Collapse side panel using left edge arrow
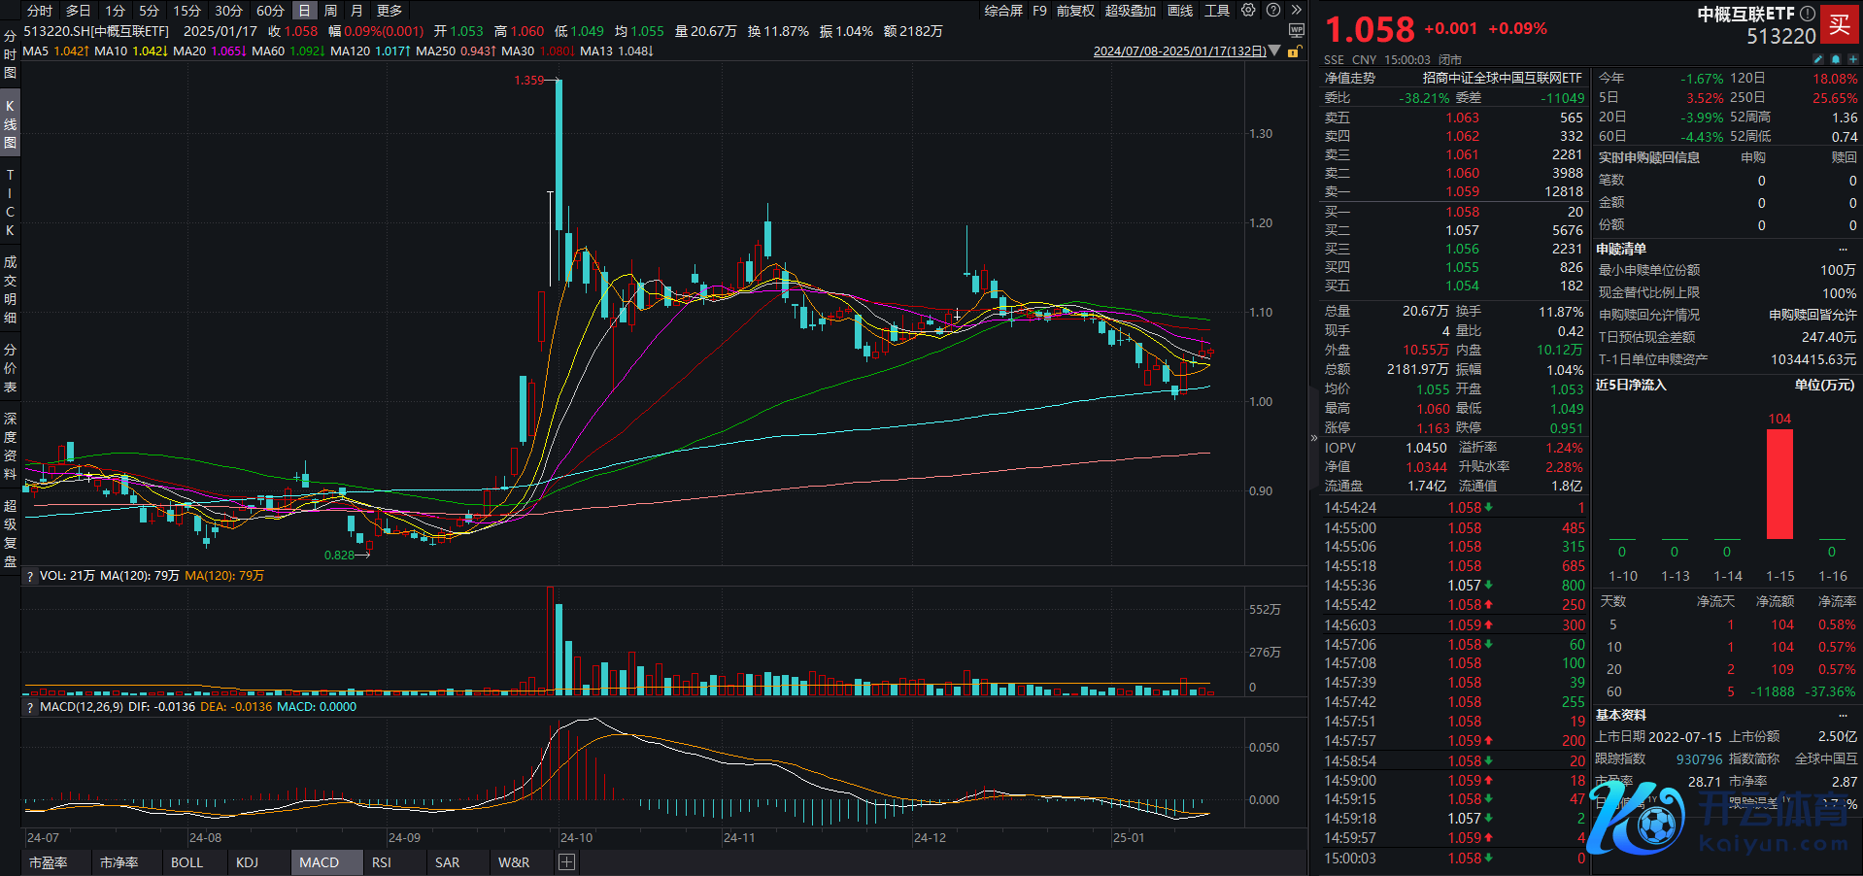The width and height of the screenshot is (1863, 876). [1314, 438]
